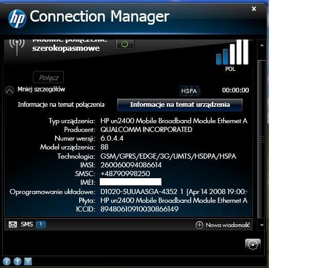The image size is (329, 268).
Task: Create new message with Nowa wiadomość
Action: (x=228, y=225)
